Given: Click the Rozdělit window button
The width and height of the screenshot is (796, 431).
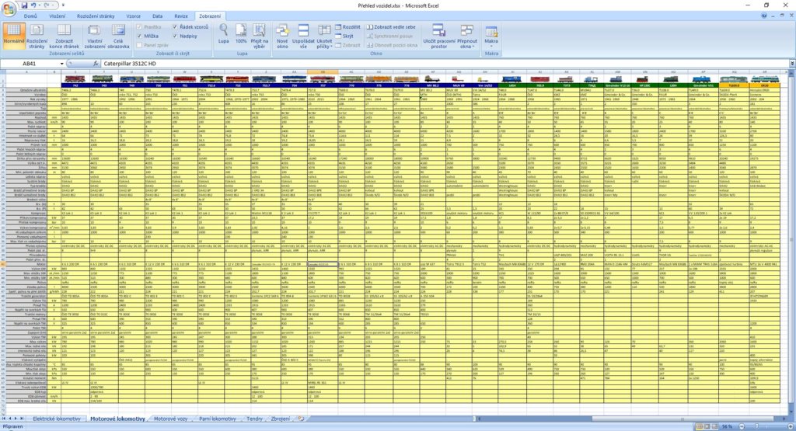Looking at the screenshot, I should pos(347,26).
